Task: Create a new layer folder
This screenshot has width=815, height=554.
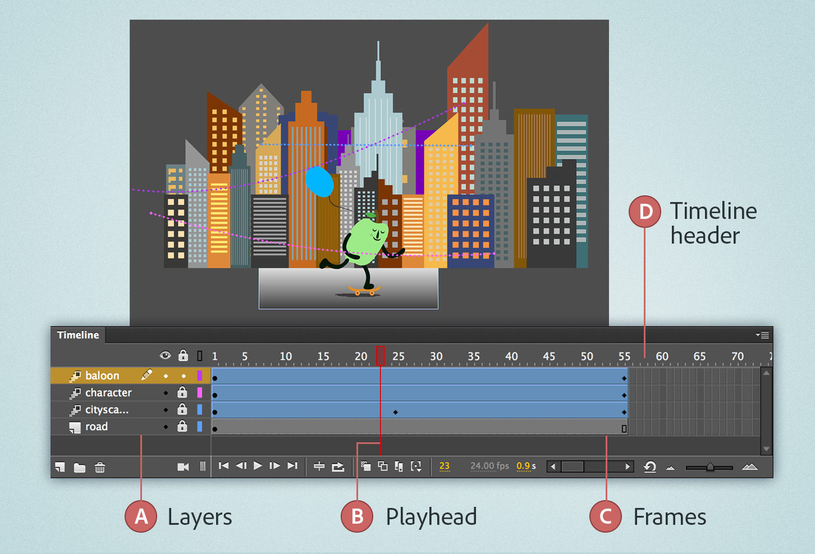Action: (79, 467)
